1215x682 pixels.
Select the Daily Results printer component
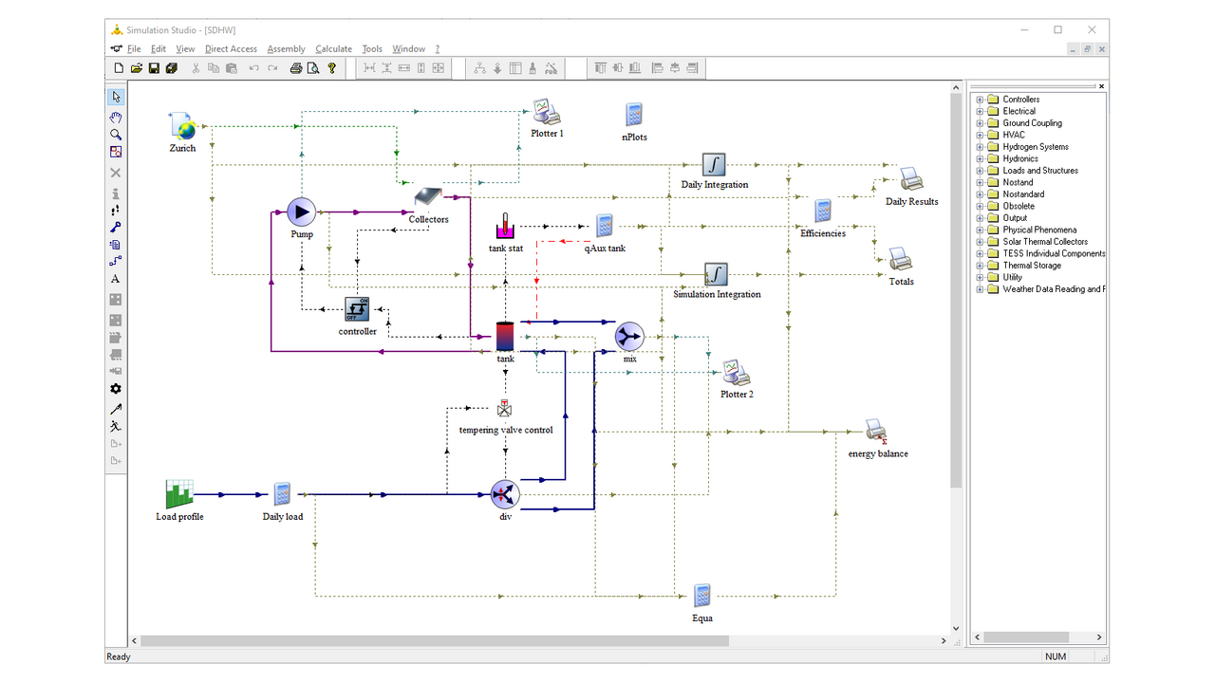[x=911, y=179]
